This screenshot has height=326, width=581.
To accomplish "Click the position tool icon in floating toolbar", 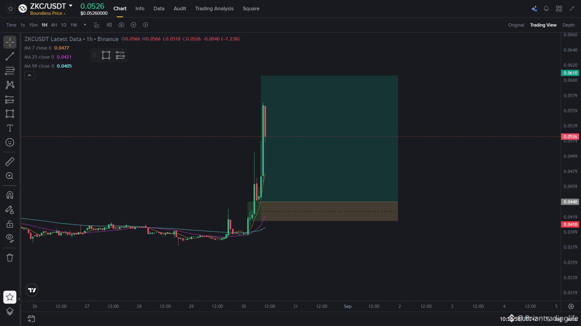I will coord(120,55).
